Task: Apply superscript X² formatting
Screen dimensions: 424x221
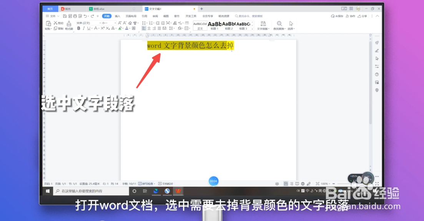Action: pos(103,28)
